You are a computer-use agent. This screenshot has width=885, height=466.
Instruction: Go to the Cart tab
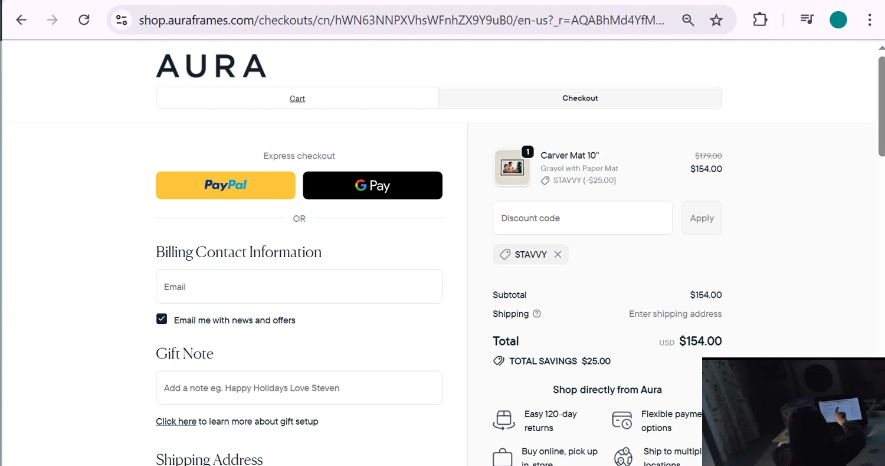297,99
